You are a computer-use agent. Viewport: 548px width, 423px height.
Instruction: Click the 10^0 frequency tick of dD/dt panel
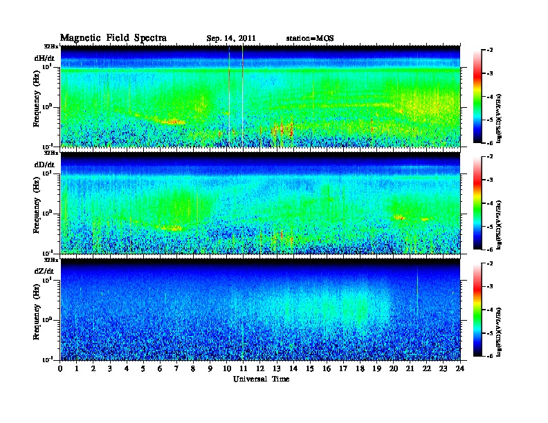coord(47,213)
